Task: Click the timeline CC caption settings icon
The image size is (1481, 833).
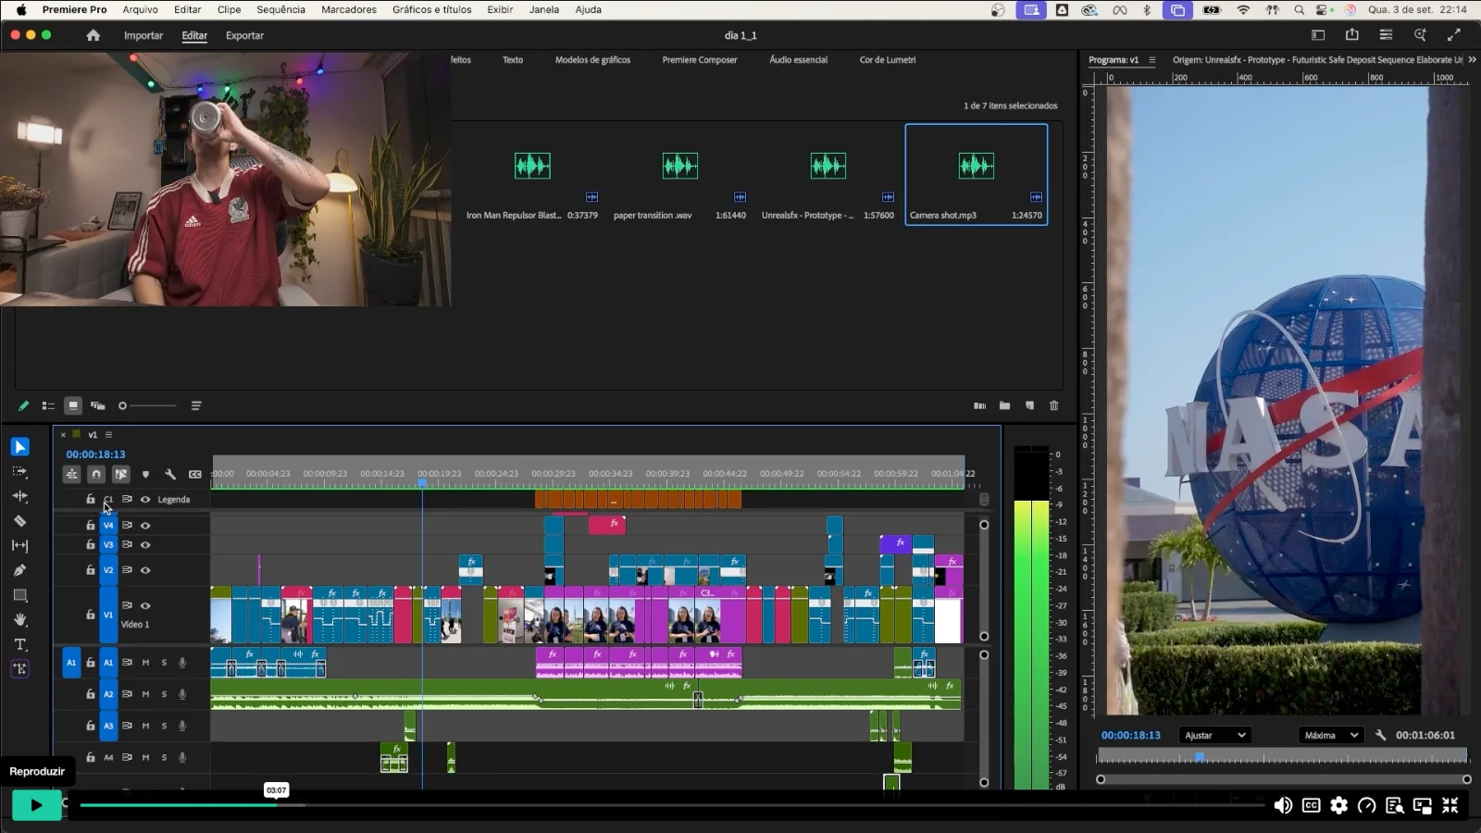Action: (195, 474)
